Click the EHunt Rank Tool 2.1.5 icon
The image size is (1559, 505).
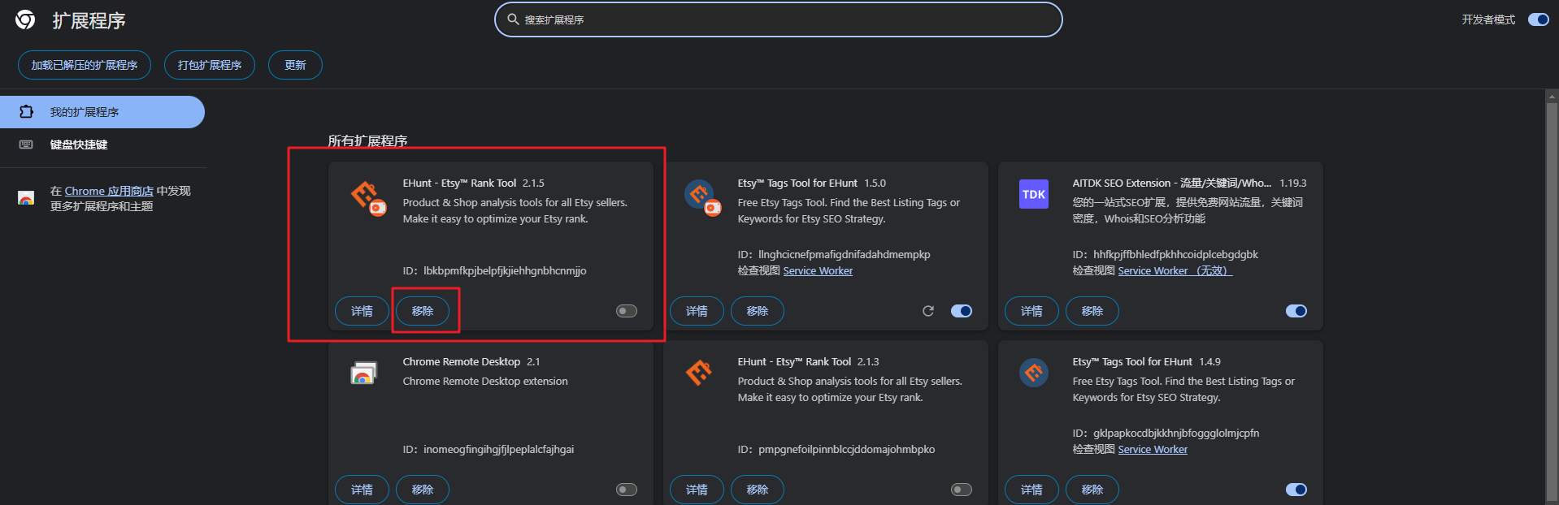[367, 197]
